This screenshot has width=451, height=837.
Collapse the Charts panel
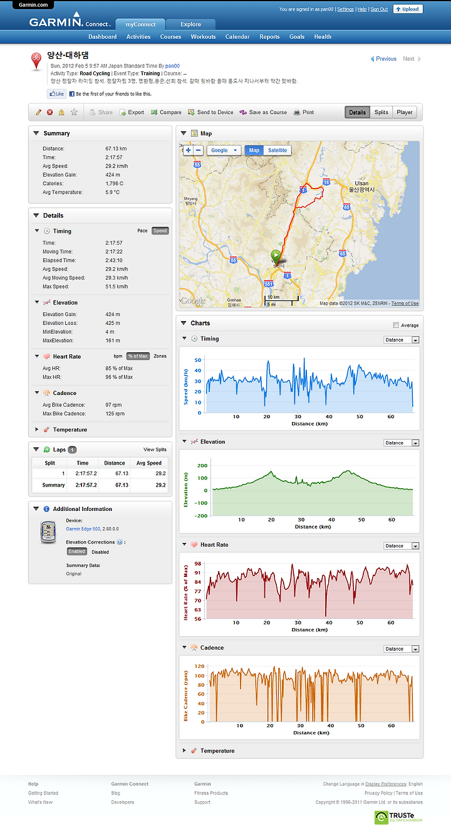tap(184, 324)
